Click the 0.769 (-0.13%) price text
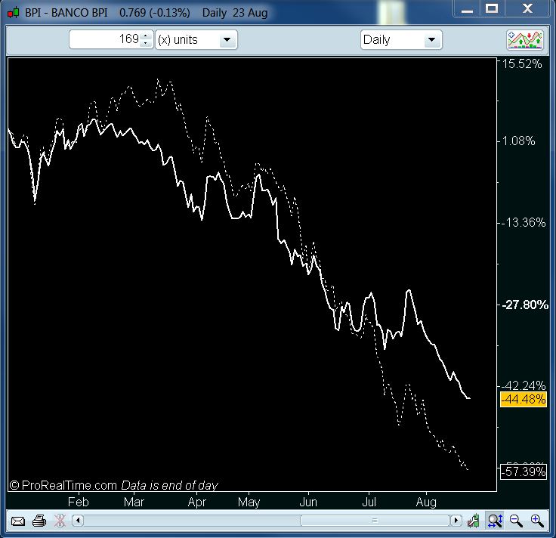The height and width of the screenshot is (538, 556). pos(155,13)
